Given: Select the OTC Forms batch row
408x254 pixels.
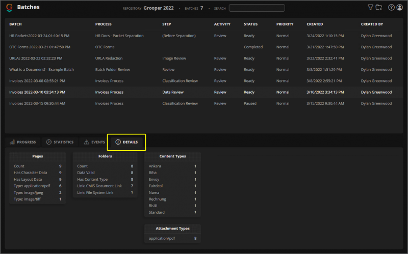Looking at the screenshot, I should [x=39, y=47].
